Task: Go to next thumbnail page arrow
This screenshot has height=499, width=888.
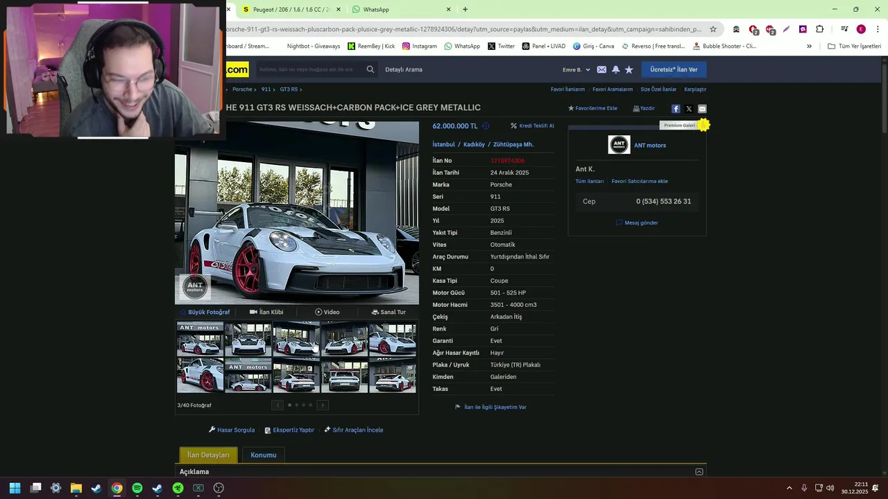Action: click(x=323, y=405)
